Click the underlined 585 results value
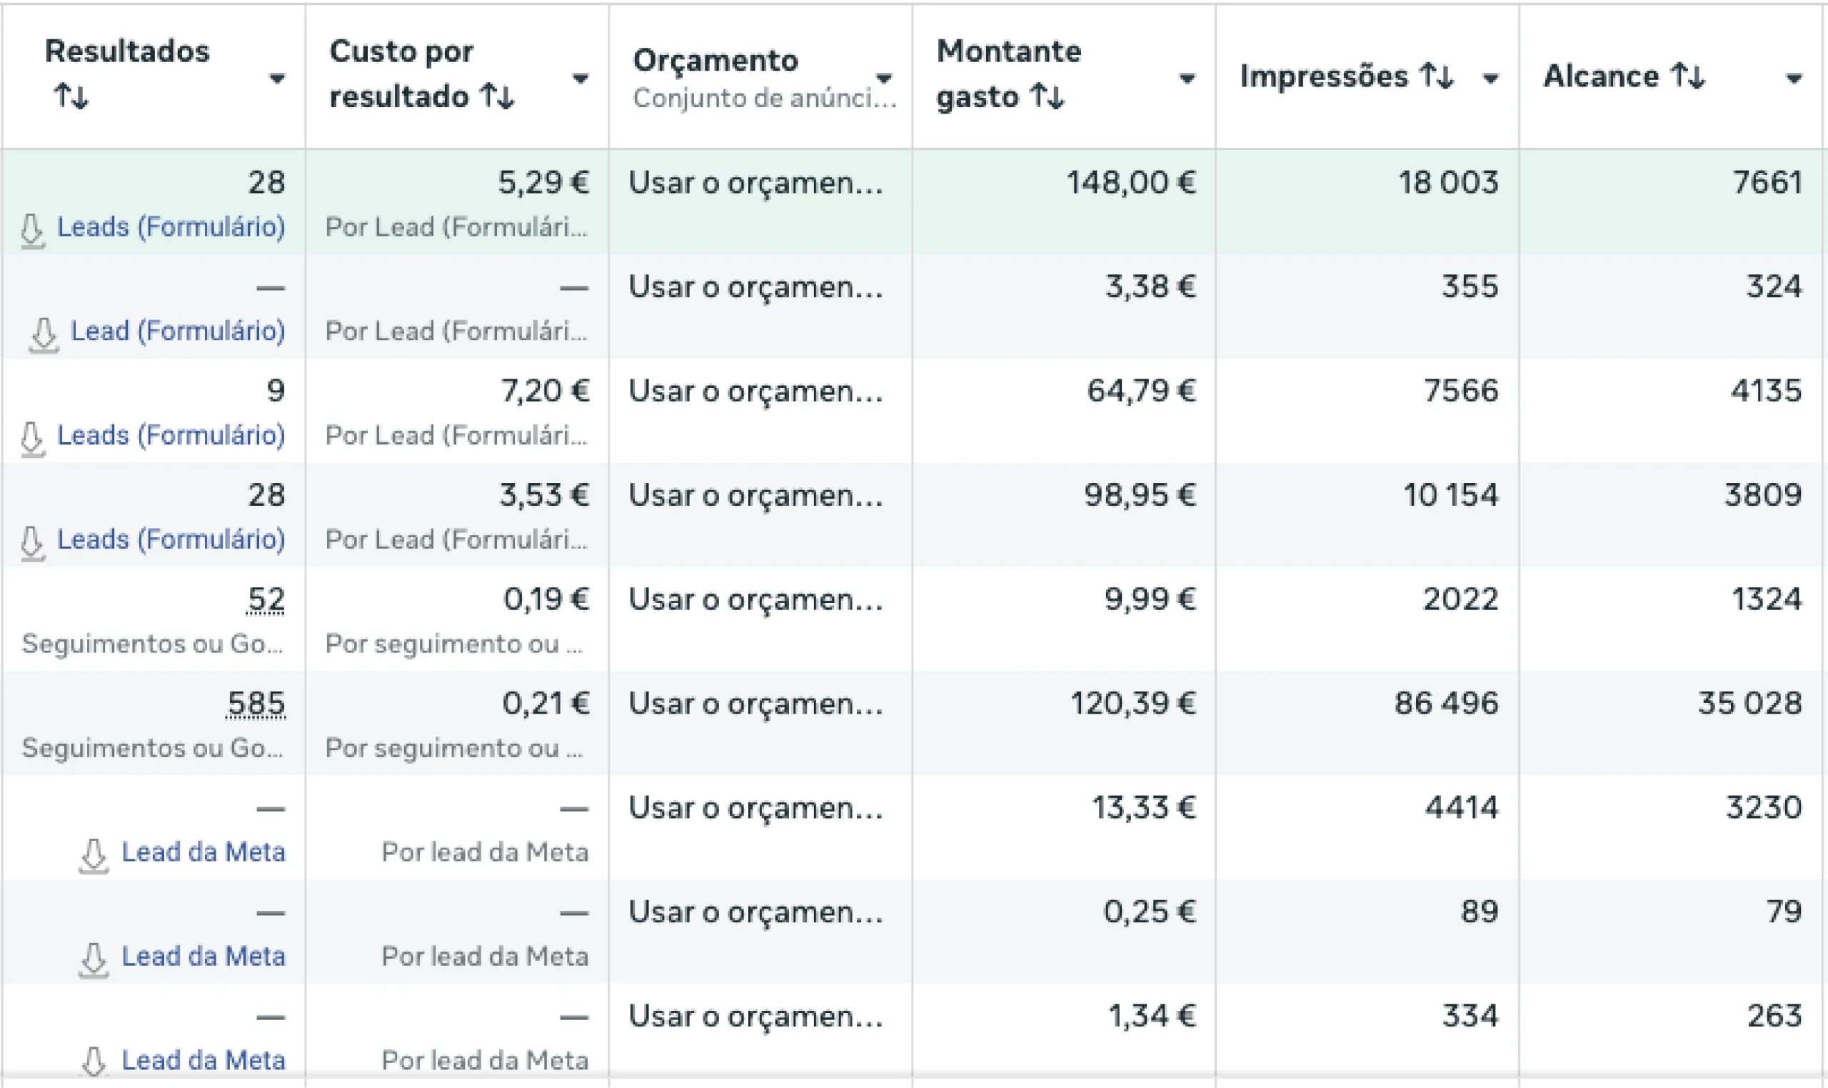1828x1088 pixels. tap(256, 703)
